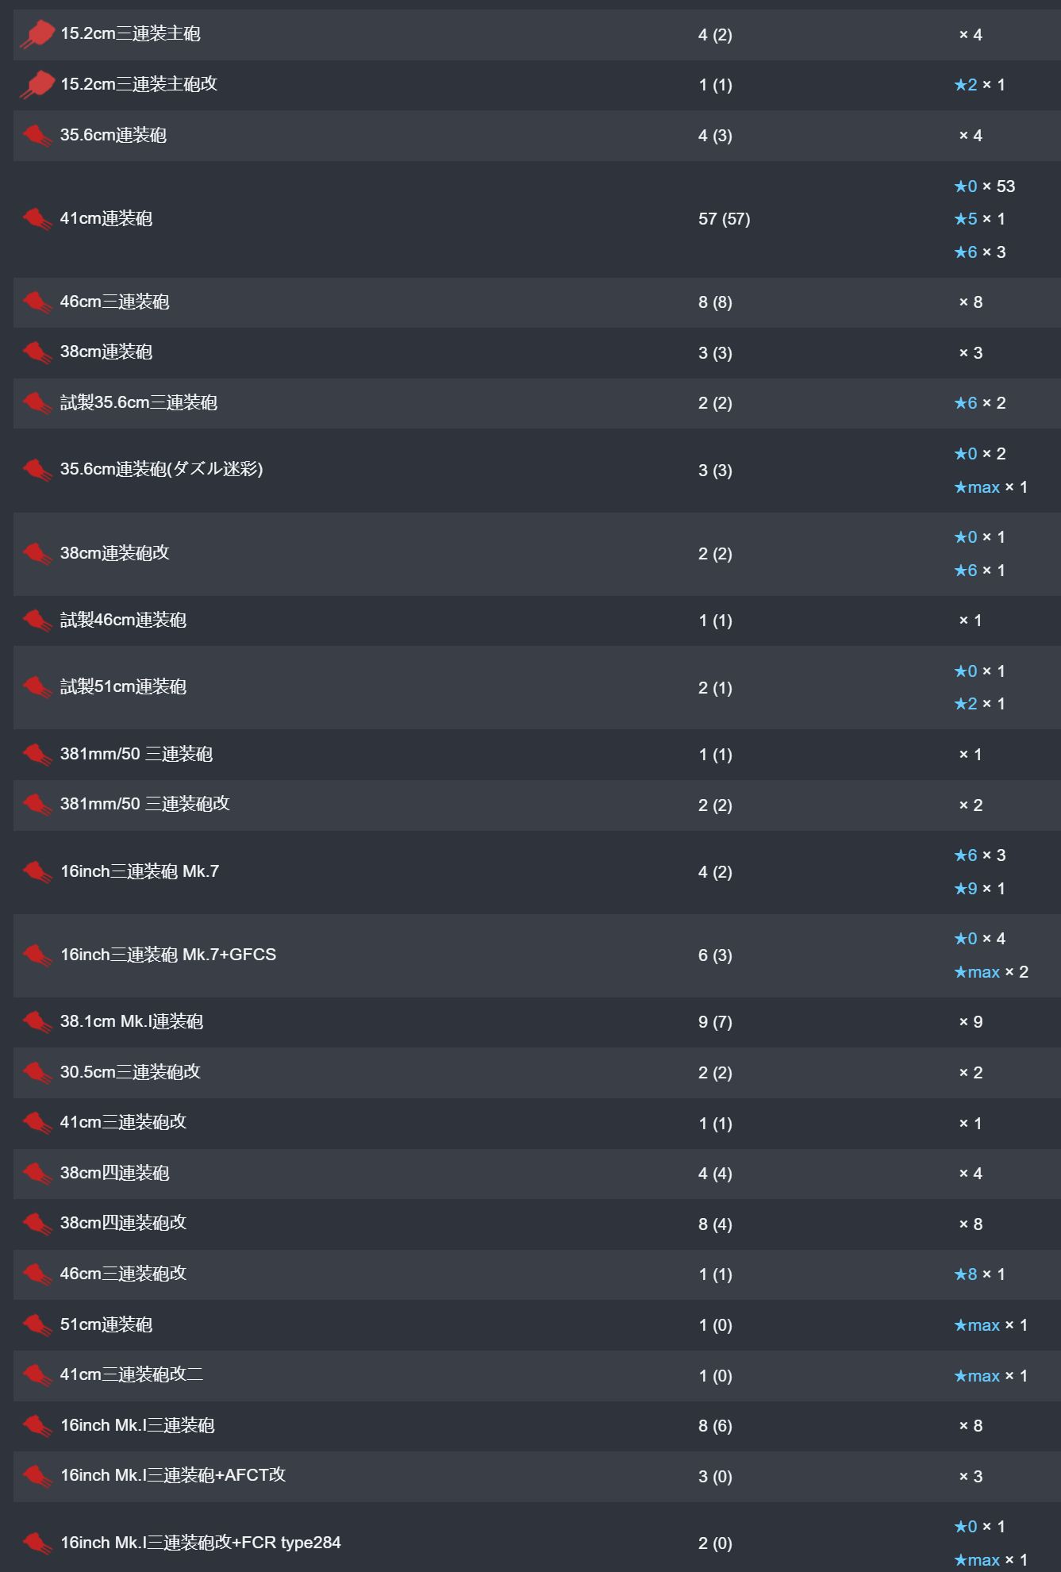Click the large gun icon beside 41cm連装砲

click(37, 218)
